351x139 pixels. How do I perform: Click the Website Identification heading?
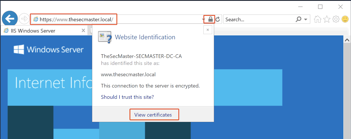click(145, 37)
